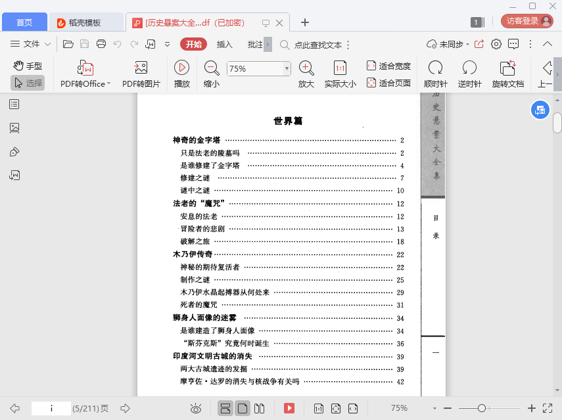Enable continuous scrolling view
Screen dimensions: 562x420
point(225,408)
